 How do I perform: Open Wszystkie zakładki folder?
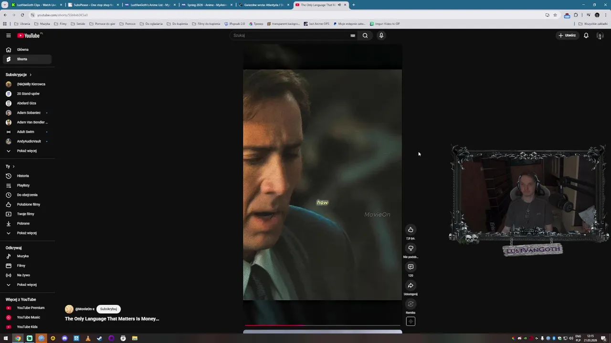(593, 24)
